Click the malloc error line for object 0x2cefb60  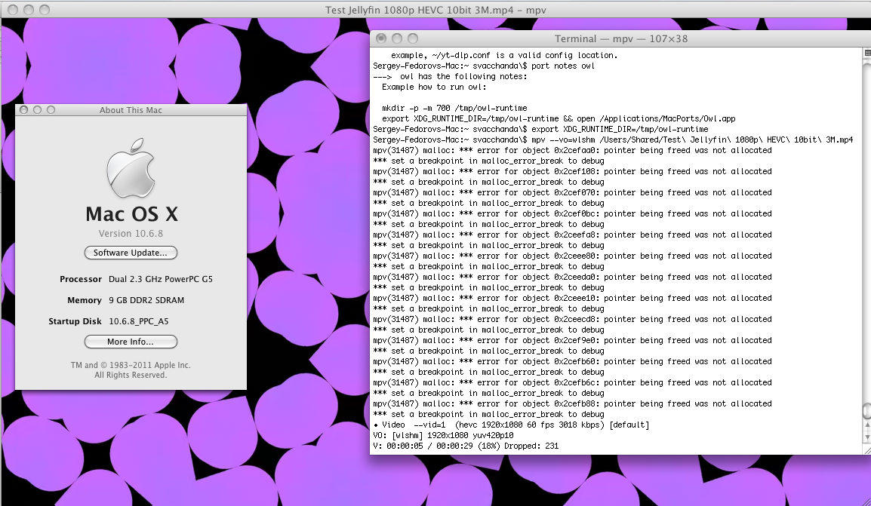pyautogui.click(x=572, y=361)
